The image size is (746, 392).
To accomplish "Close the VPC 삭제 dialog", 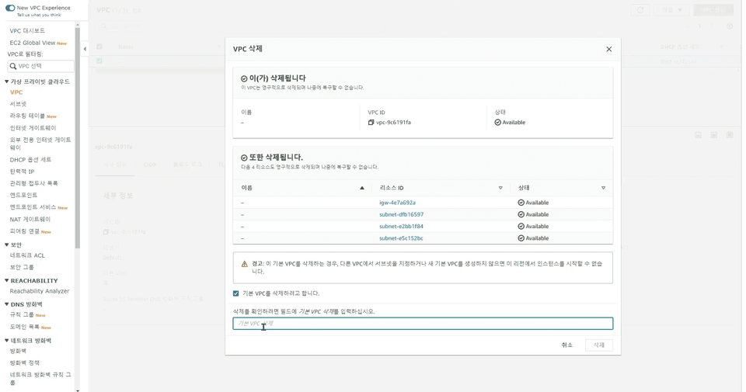I will pyautogui.click(x=608, y=49).
